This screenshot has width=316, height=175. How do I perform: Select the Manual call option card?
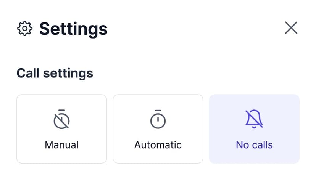pyautogui.click(x=61, y=129)
